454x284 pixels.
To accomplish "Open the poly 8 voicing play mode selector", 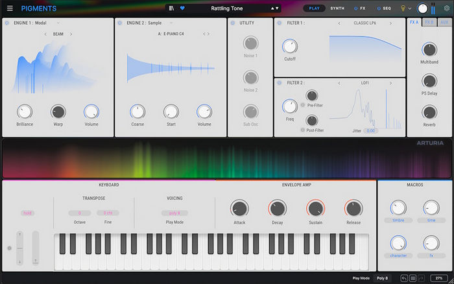I will [x=174, y=213].
